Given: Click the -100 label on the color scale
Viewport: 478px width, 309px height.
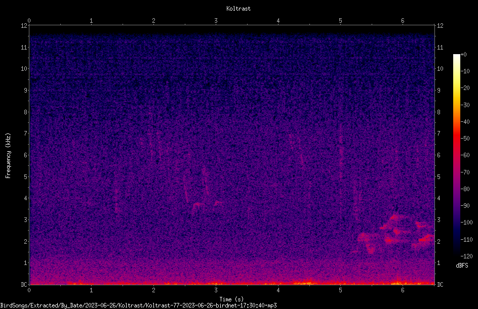Looking at the screenshot, I should (466, 223).
